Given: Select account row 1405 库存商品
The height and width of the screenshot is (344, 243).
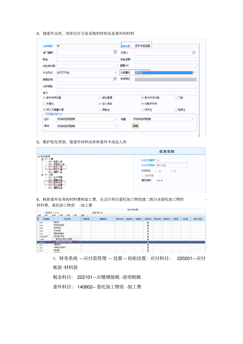Looking at the screenshot, I should pos(121,228).
